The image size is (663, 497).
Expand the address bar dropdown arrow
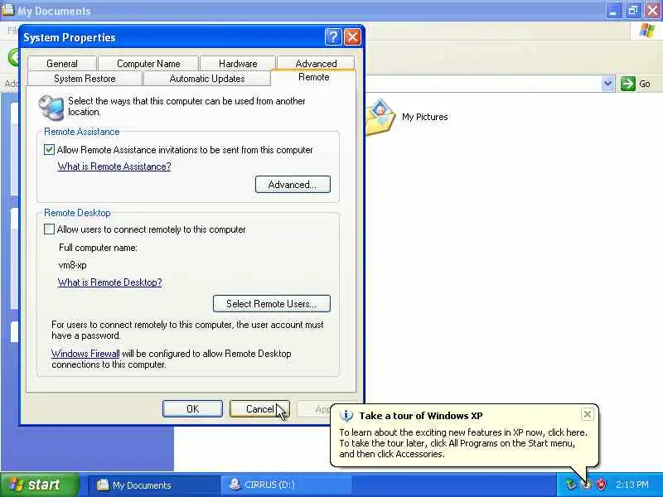click(607, 84)
